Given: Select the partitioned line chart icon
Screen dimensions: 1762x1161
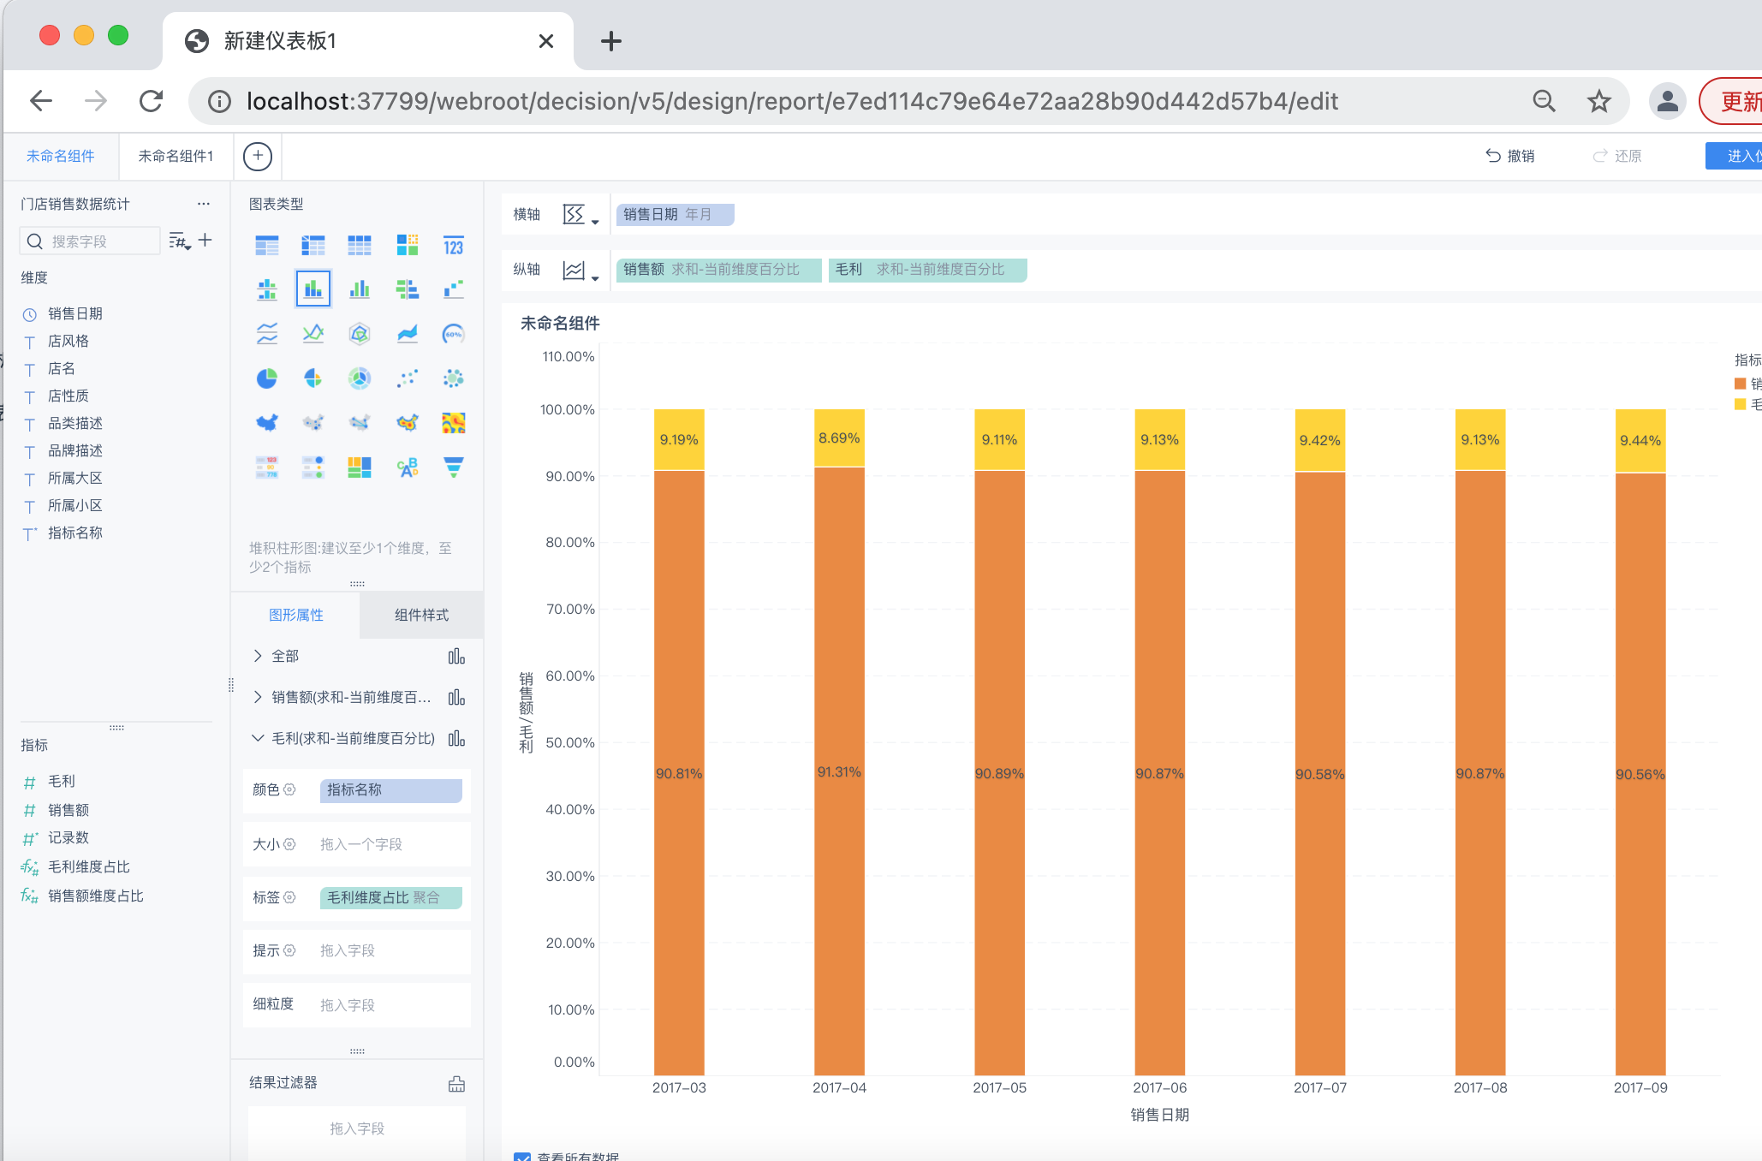Looking at the screenshot, I should 267,334.
